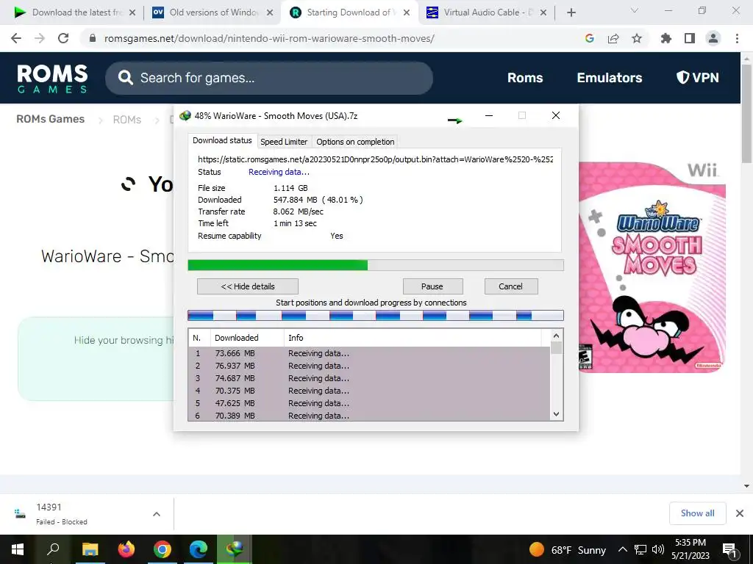
Task: Open Speed Limiter tab
Action: 284,142
